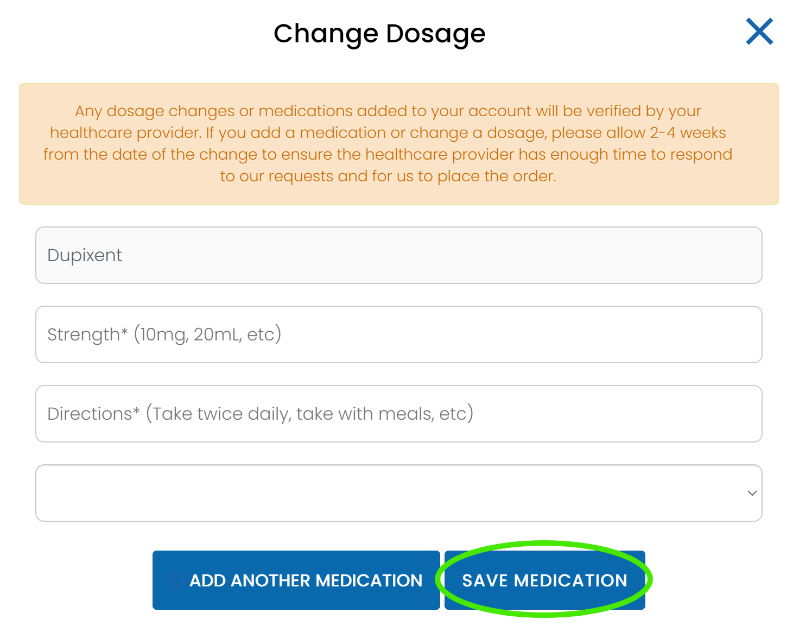
Task: Click into the Directions text field
Action: pyautogui.click(x=398, y=414)
